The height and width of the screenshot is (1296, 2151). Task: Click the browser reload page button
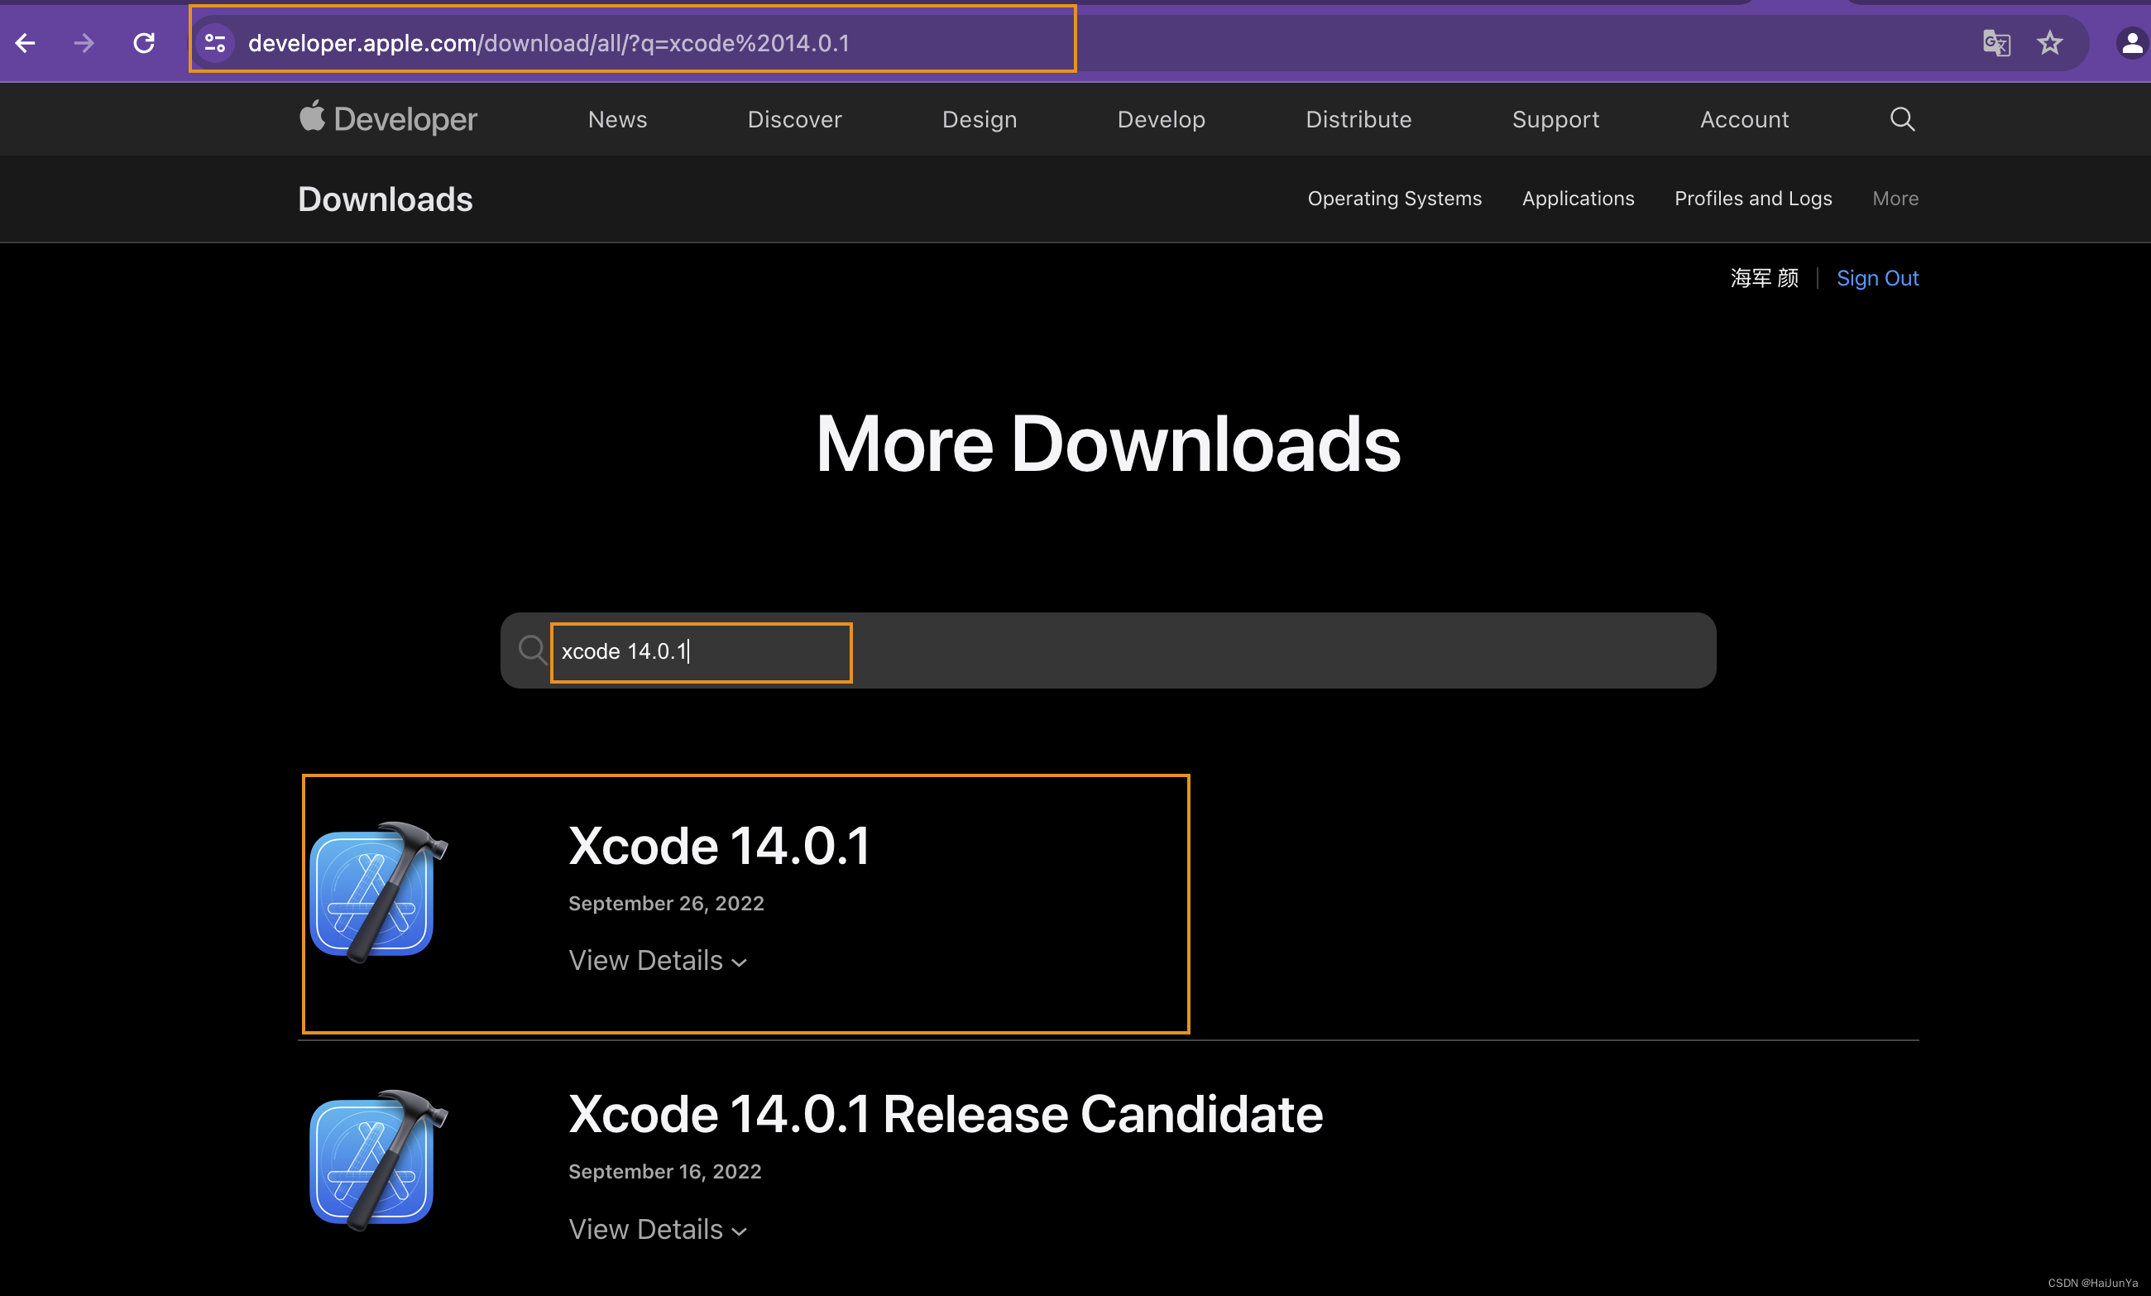tap(141, 43)
